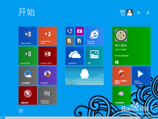This screenshot has width=158, height=119.
Task: Open the wide QQ penguin tile
Action: pyautogui.click(x=84, y=76)
